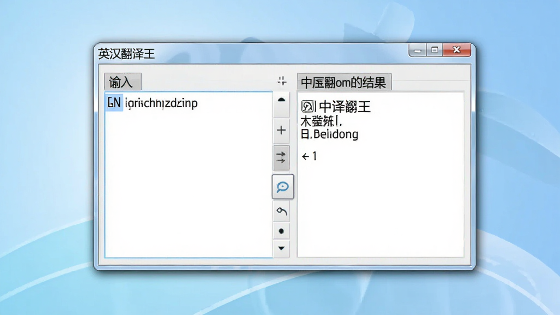Image resolution: width=560 pixels, height=315 pixels.
Task: Click the input text beginning with 'igri'
Action: 161,103
